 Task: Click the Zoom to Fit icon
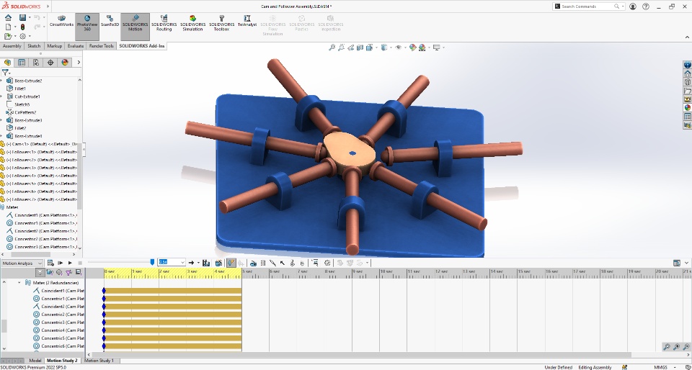332,48
